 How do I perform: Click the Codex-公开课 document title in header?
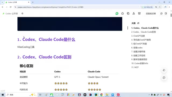(x=12, y=13)
